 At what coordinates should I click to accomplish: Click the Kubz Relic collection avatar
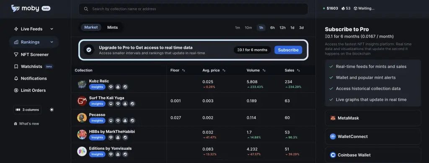(82, 84)
